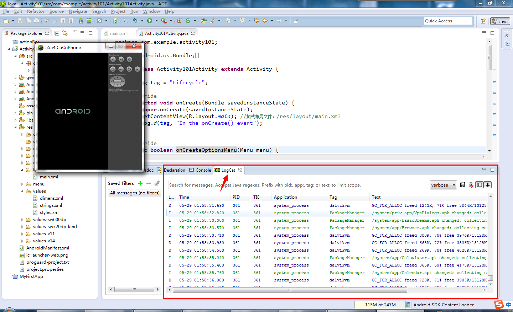Collapse the res folder in Package Explorer

(15, 127)
